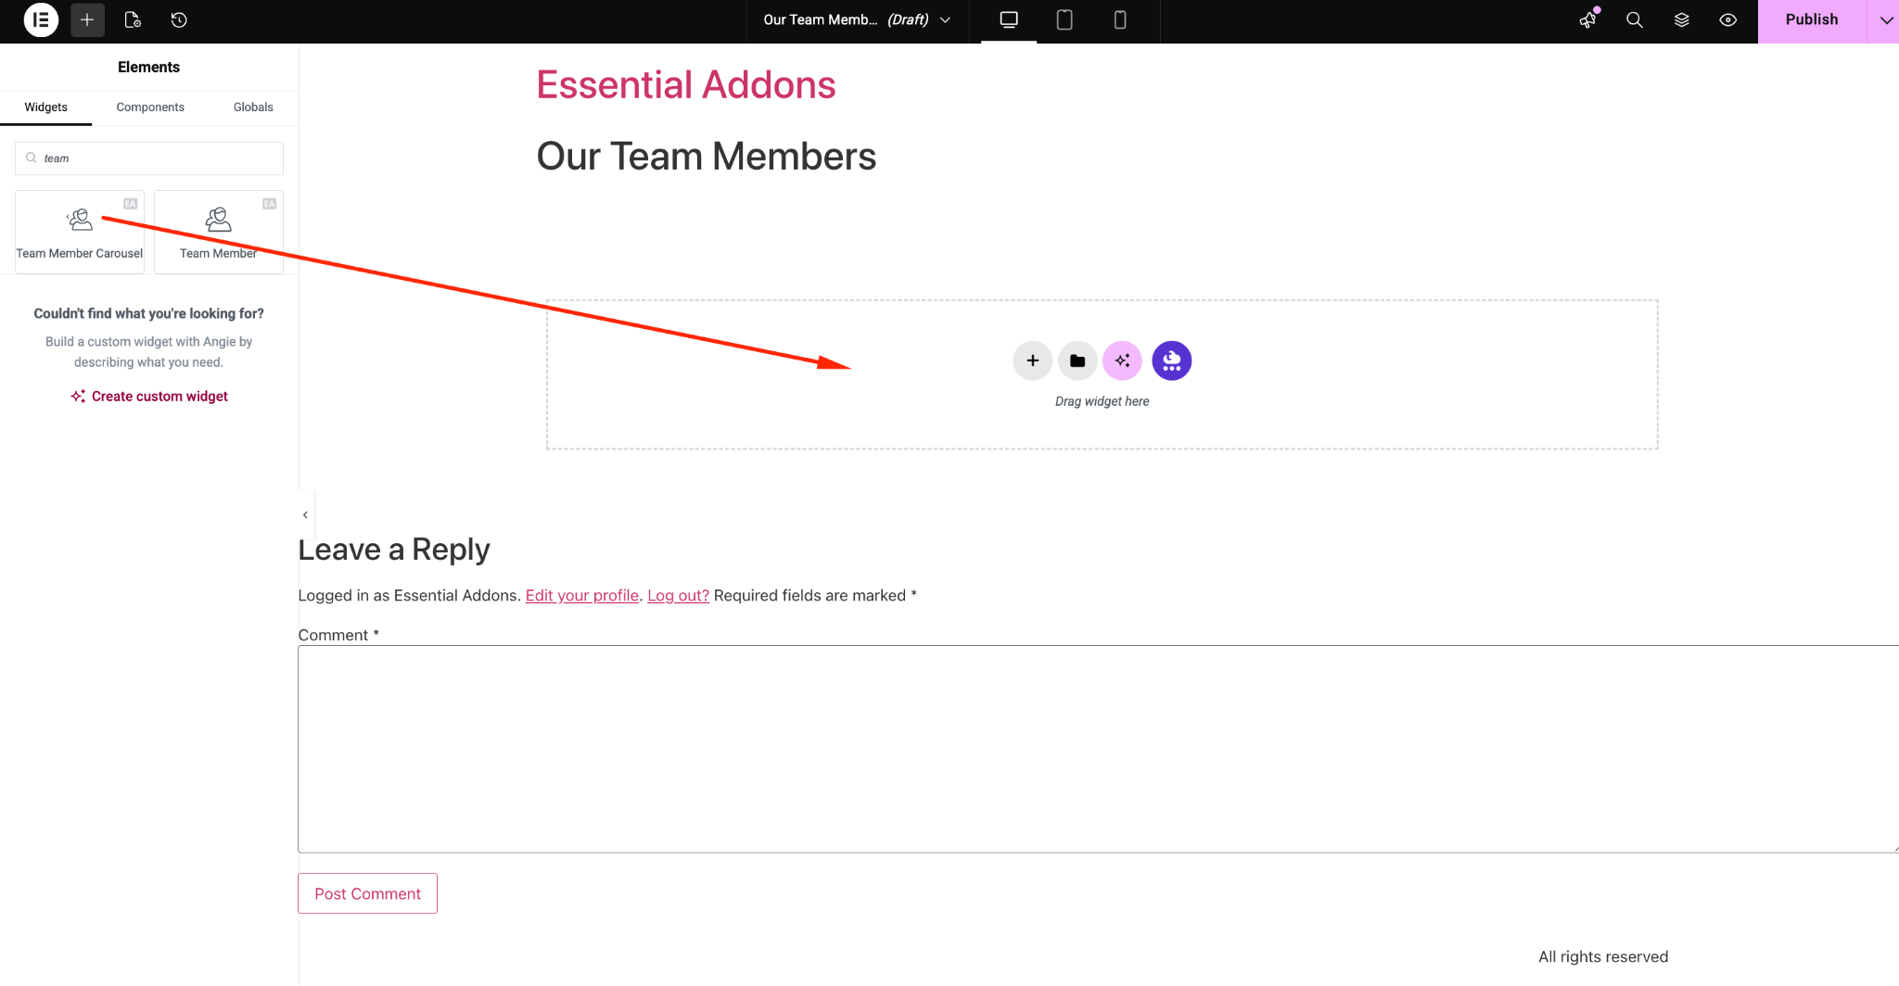The height and width of the screenshot is (986, 1899).
Task: Open the revision history icon
Action: [179, 19]
